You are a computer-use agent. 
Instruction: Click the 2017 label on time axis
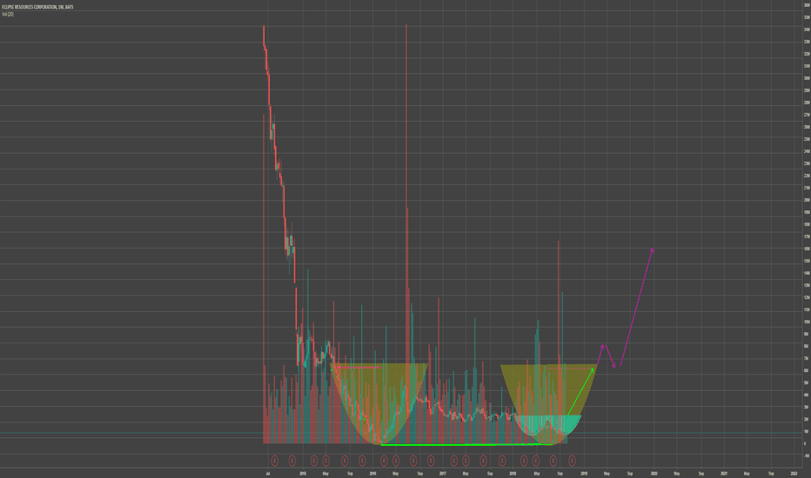443,474
